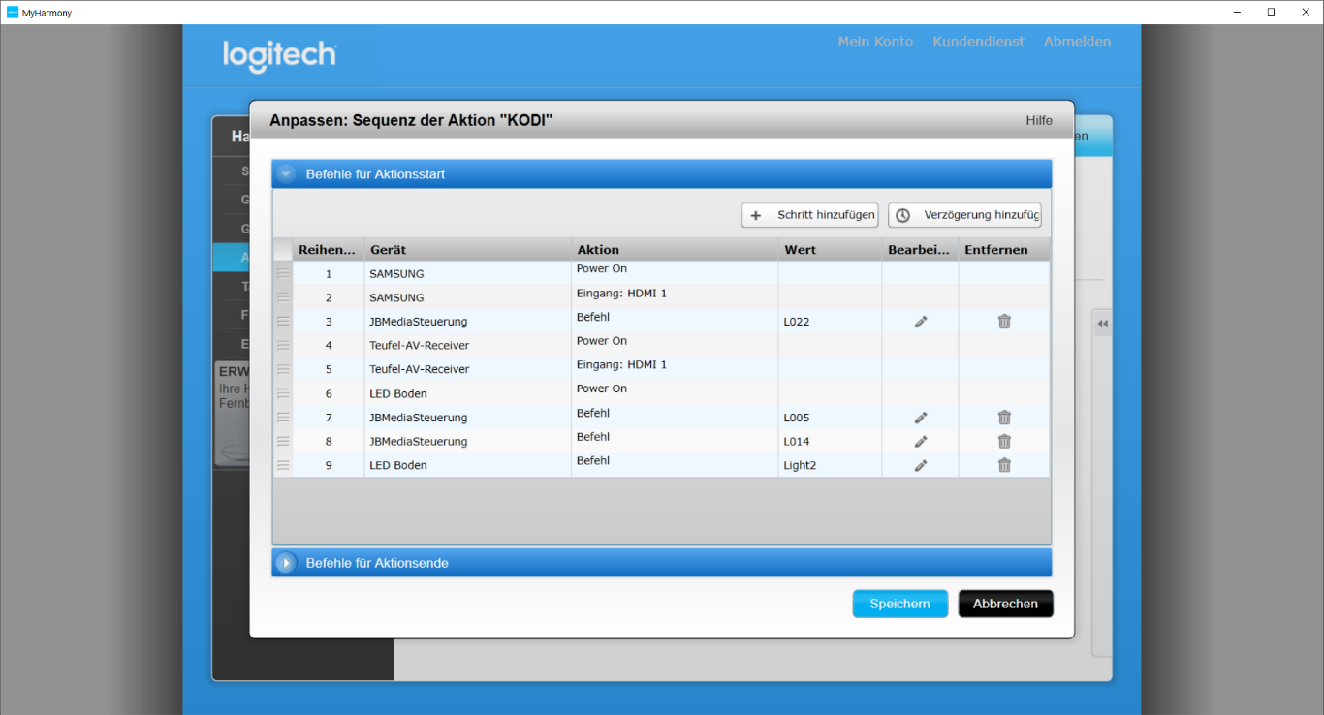This screenshot has width=1324, height=715.
Task: Click the Aktion column header
Action: click(x=675, y=249)
